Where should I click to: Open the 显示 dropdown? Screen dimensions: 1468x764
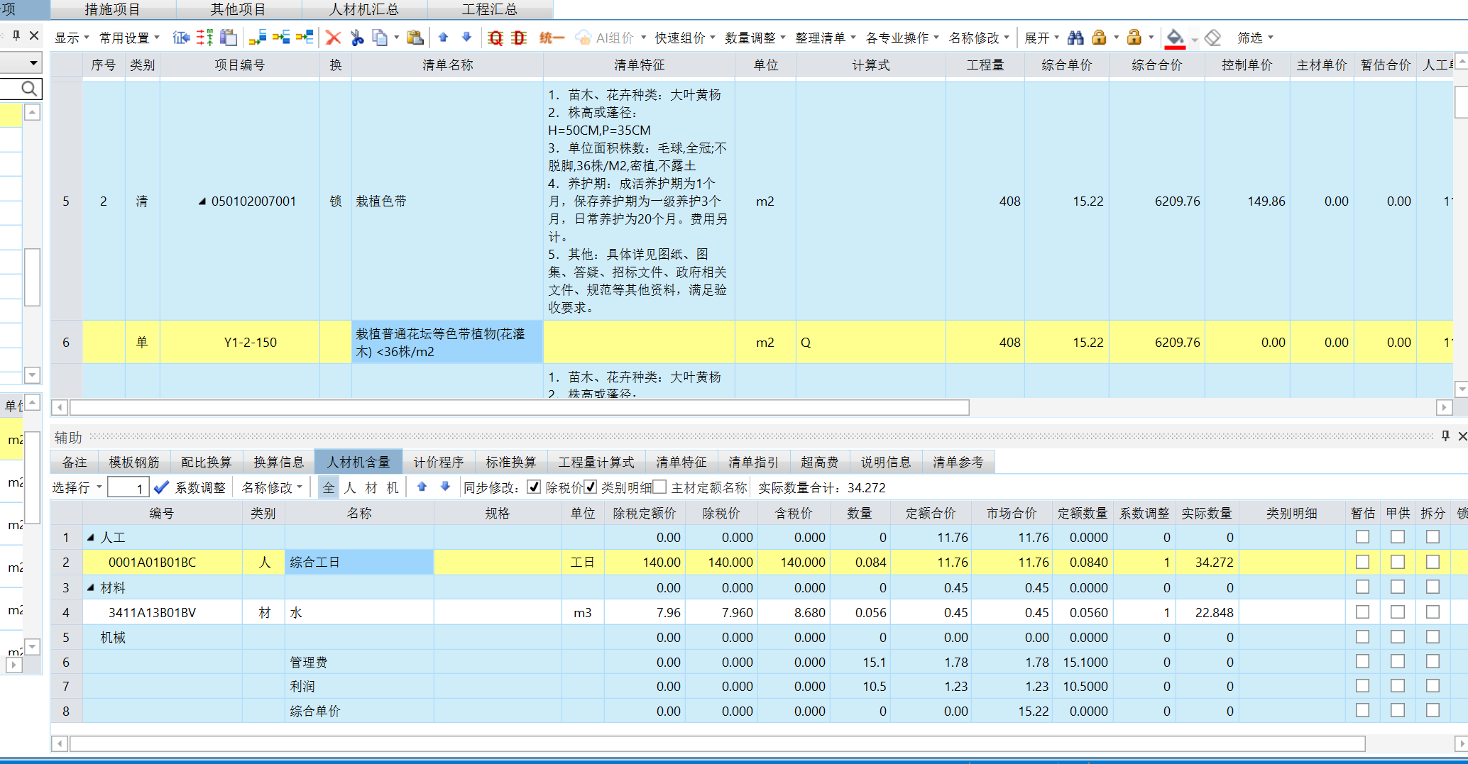72,38
